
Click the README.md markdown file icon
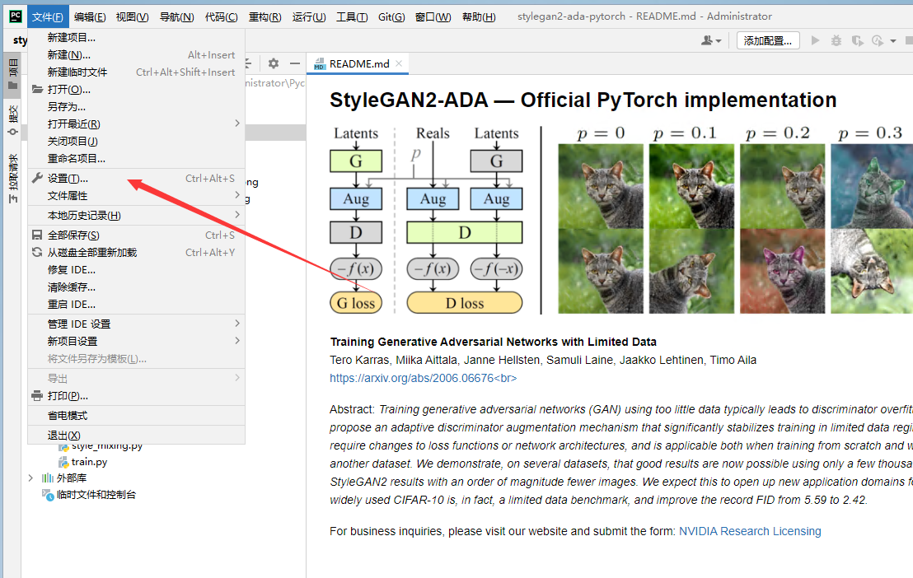point(319,64)
